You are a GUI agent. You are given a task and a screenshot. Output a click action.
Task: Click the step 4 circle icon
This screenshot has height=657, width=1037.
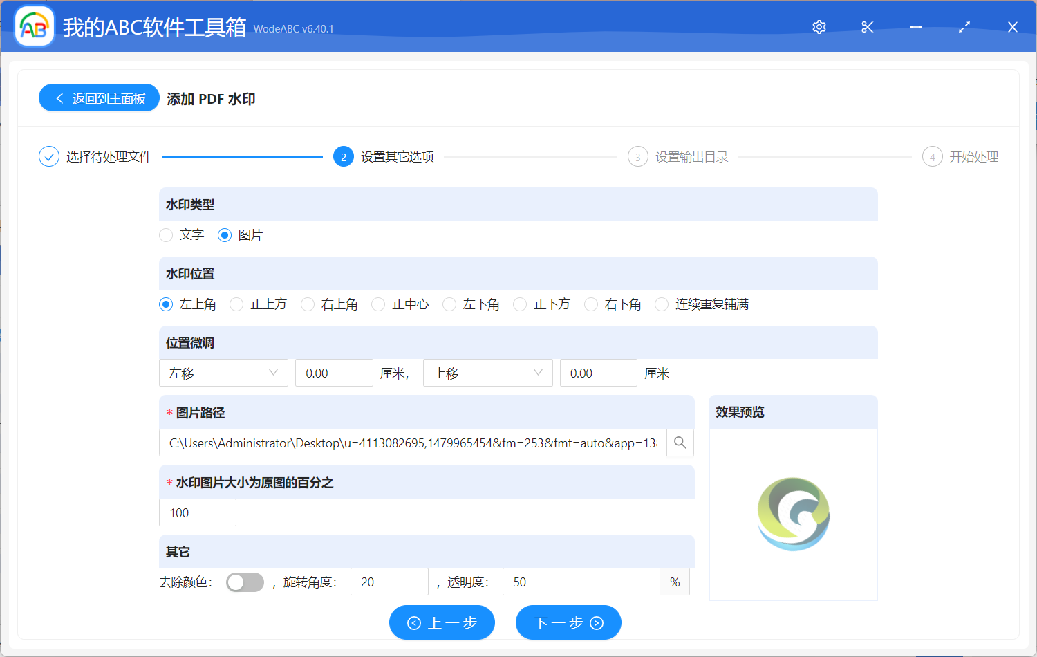pyautogui.click(x=932, y=156)
